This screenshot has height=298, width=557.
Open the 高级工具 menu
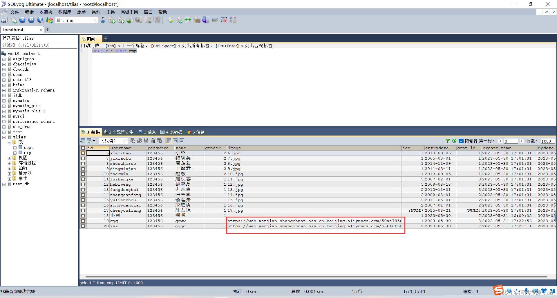pos(129,12)
